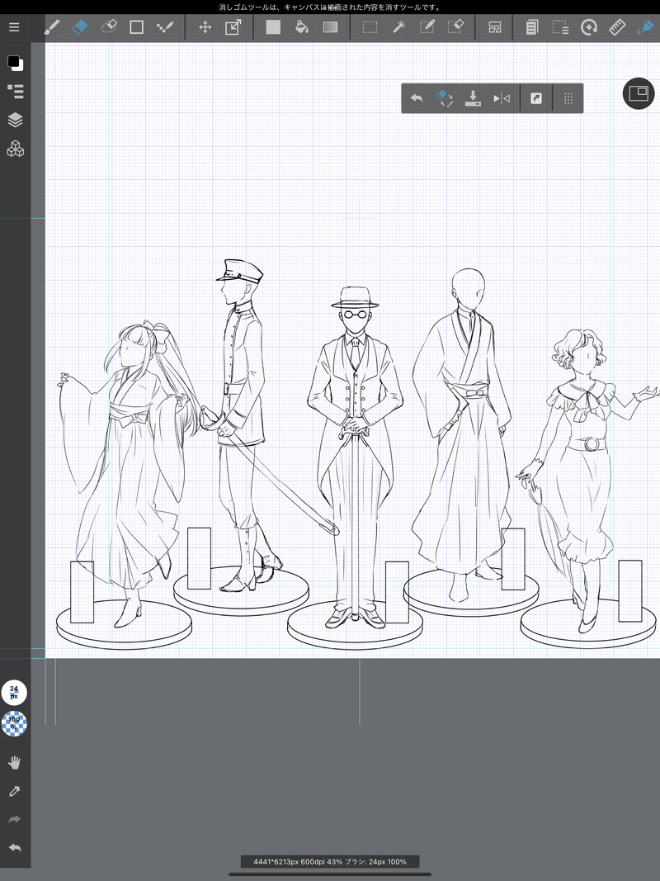660x881 pixels.
Task: Select the Magic Wand tool
Action: click(x=399, y=27)
